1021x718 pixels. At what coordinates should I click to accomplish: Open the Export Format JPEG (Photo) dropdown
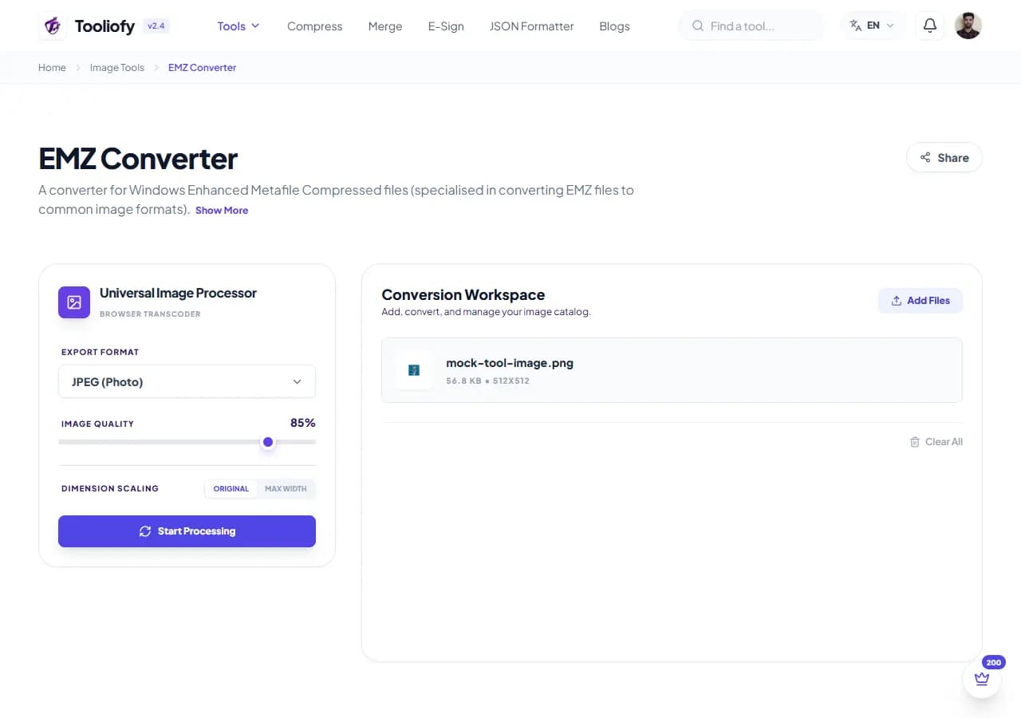(x=187, y=381)
